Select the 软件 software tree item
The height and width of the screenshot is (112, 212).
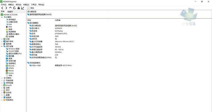coord(8,90)
